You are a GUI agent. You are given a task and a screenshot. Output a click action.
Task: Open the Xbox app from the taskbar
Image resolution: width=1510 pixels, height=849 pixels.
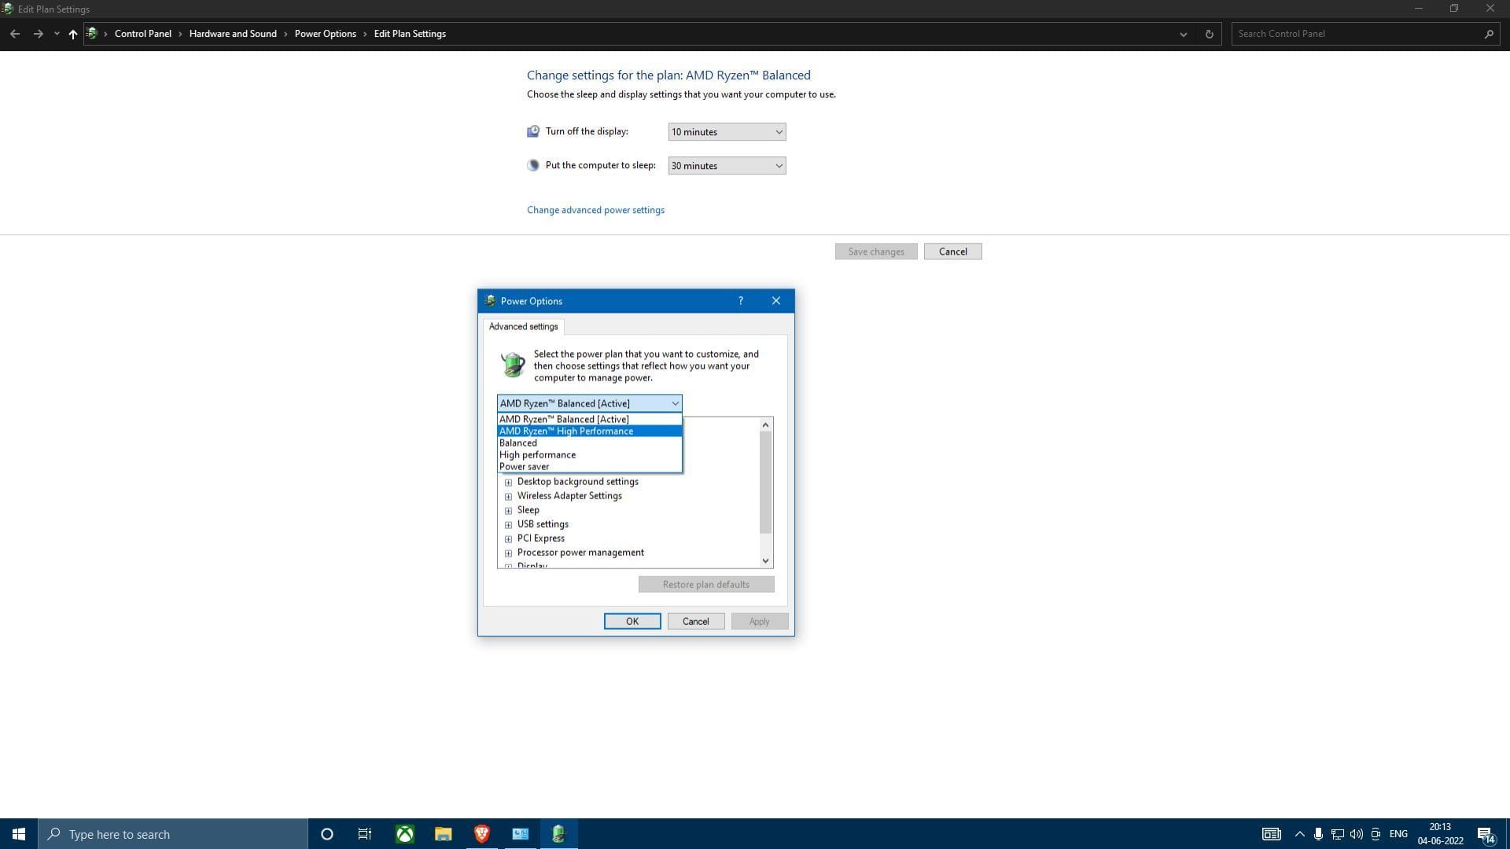point(404,834)
